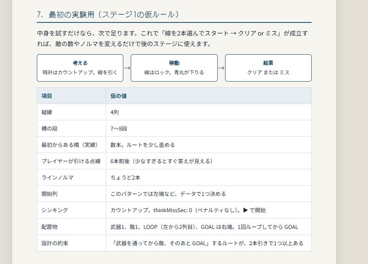Click the 縦線 row label
The image size is (368, 264).
(47, 112)
